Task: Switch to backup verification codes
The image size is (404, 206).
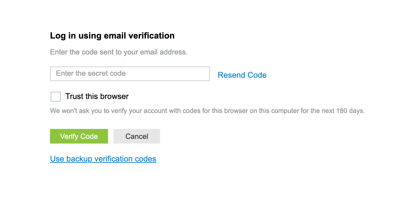Action: point(103,158)
